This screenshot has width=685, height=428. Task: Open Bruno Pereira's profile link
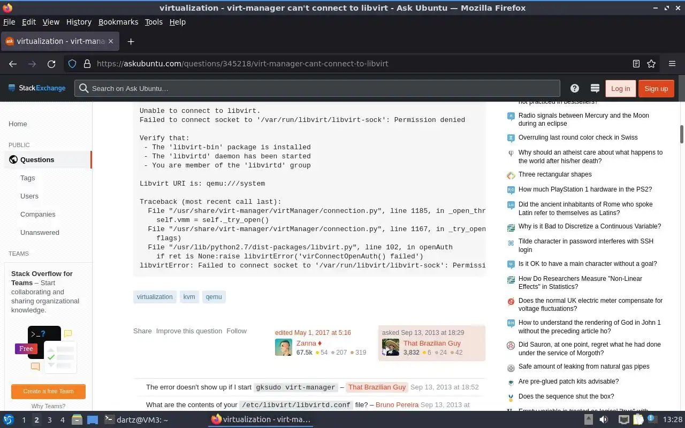tap(397, 405)
